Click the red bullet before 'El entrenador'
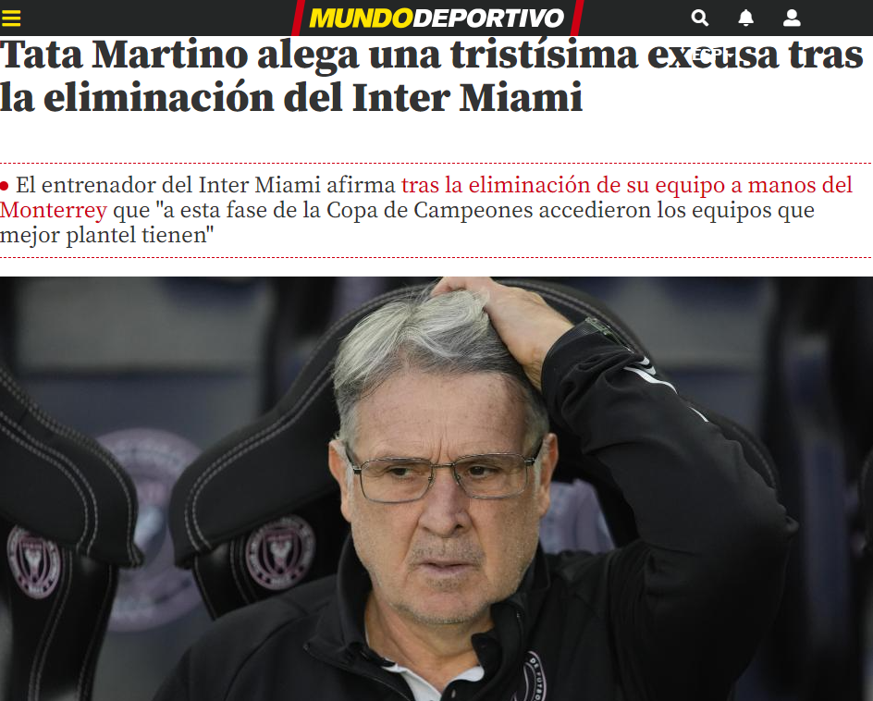Screen dimensions: 873x701 click(x=4, y=186)
